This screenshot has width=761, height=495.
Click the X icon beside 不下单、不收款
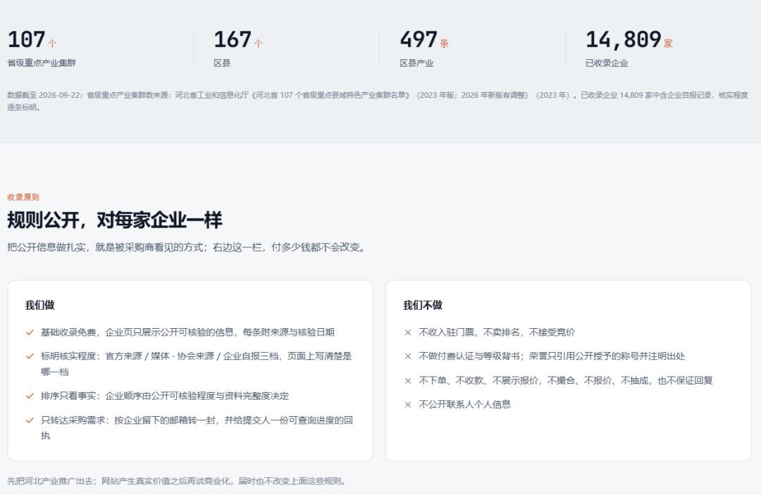(408, 381)
